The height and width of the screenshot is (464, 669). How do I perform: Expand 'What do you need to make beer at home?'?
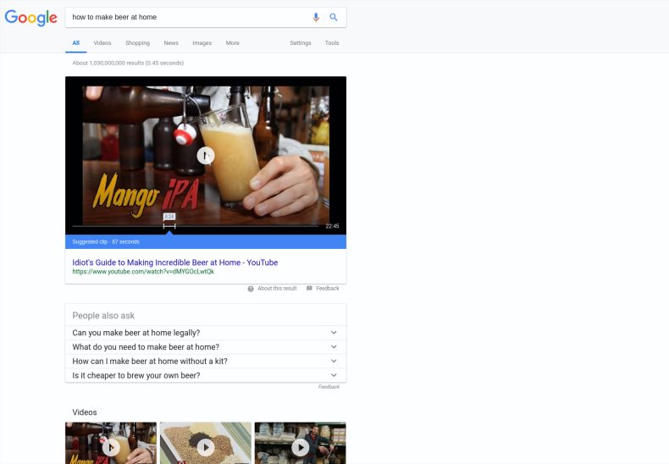[334, 347]
